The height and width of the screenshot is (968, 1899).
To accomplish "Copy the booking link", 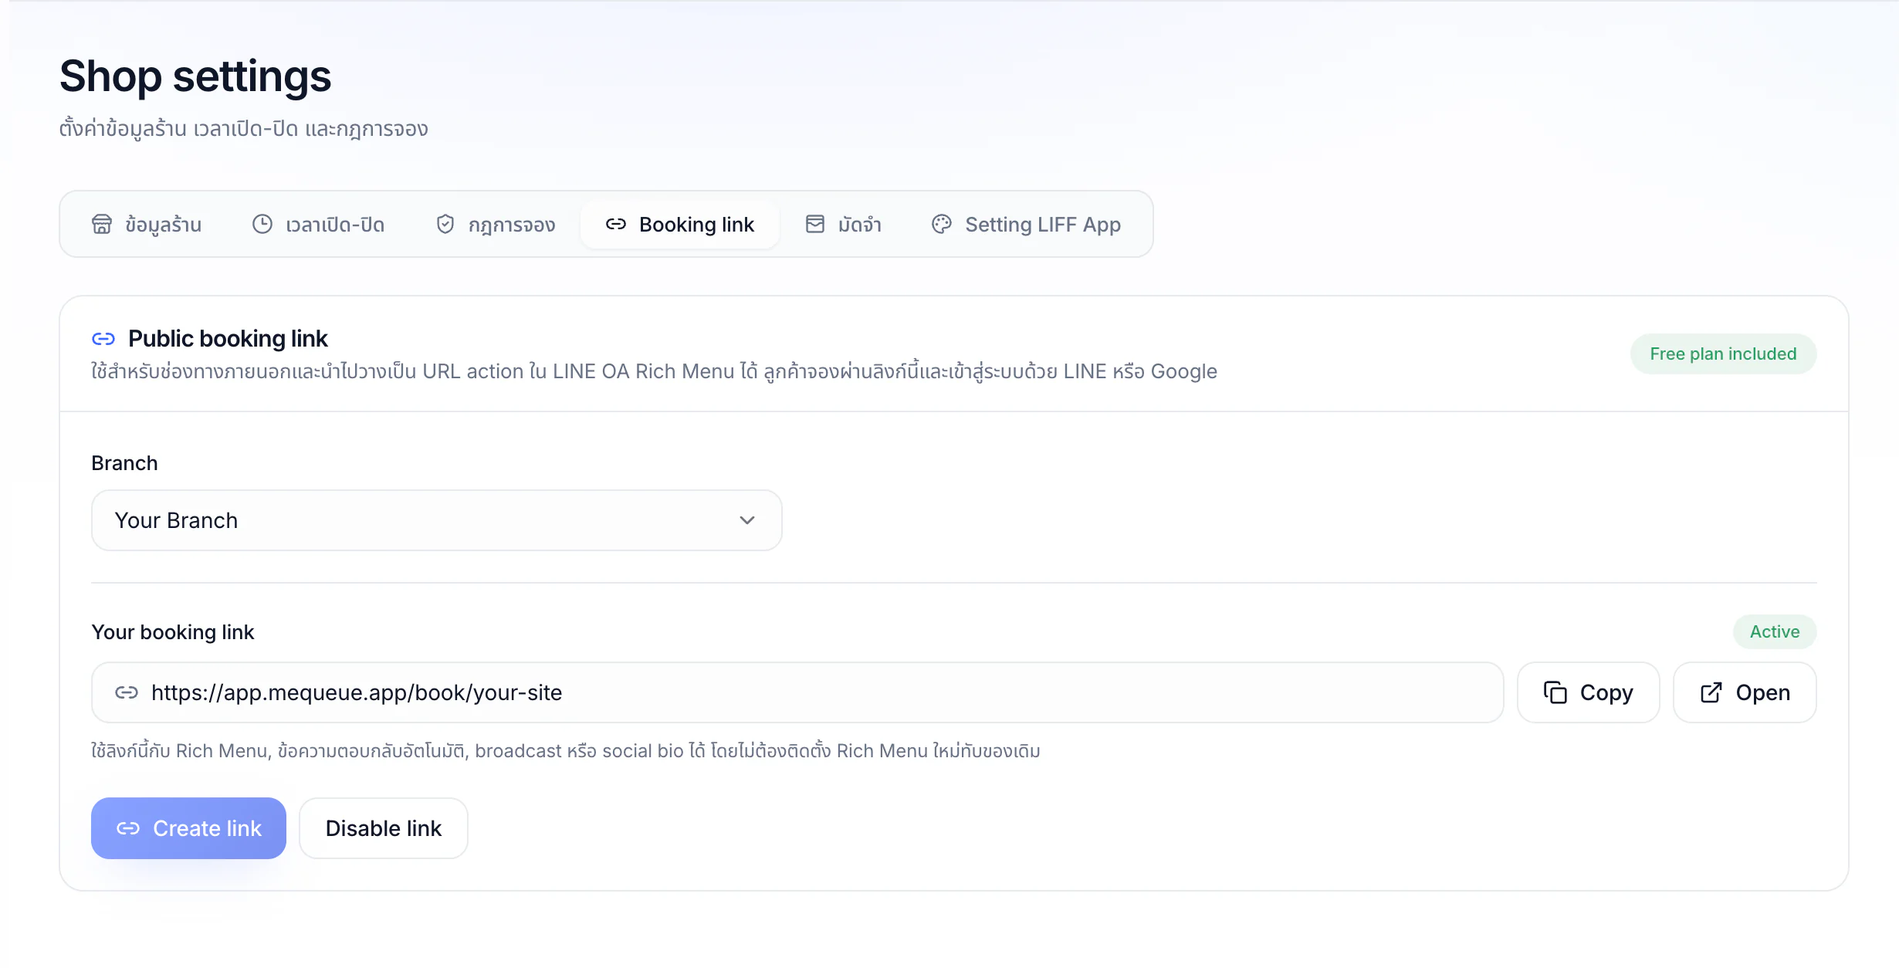I will click(x=1589, y=692).
